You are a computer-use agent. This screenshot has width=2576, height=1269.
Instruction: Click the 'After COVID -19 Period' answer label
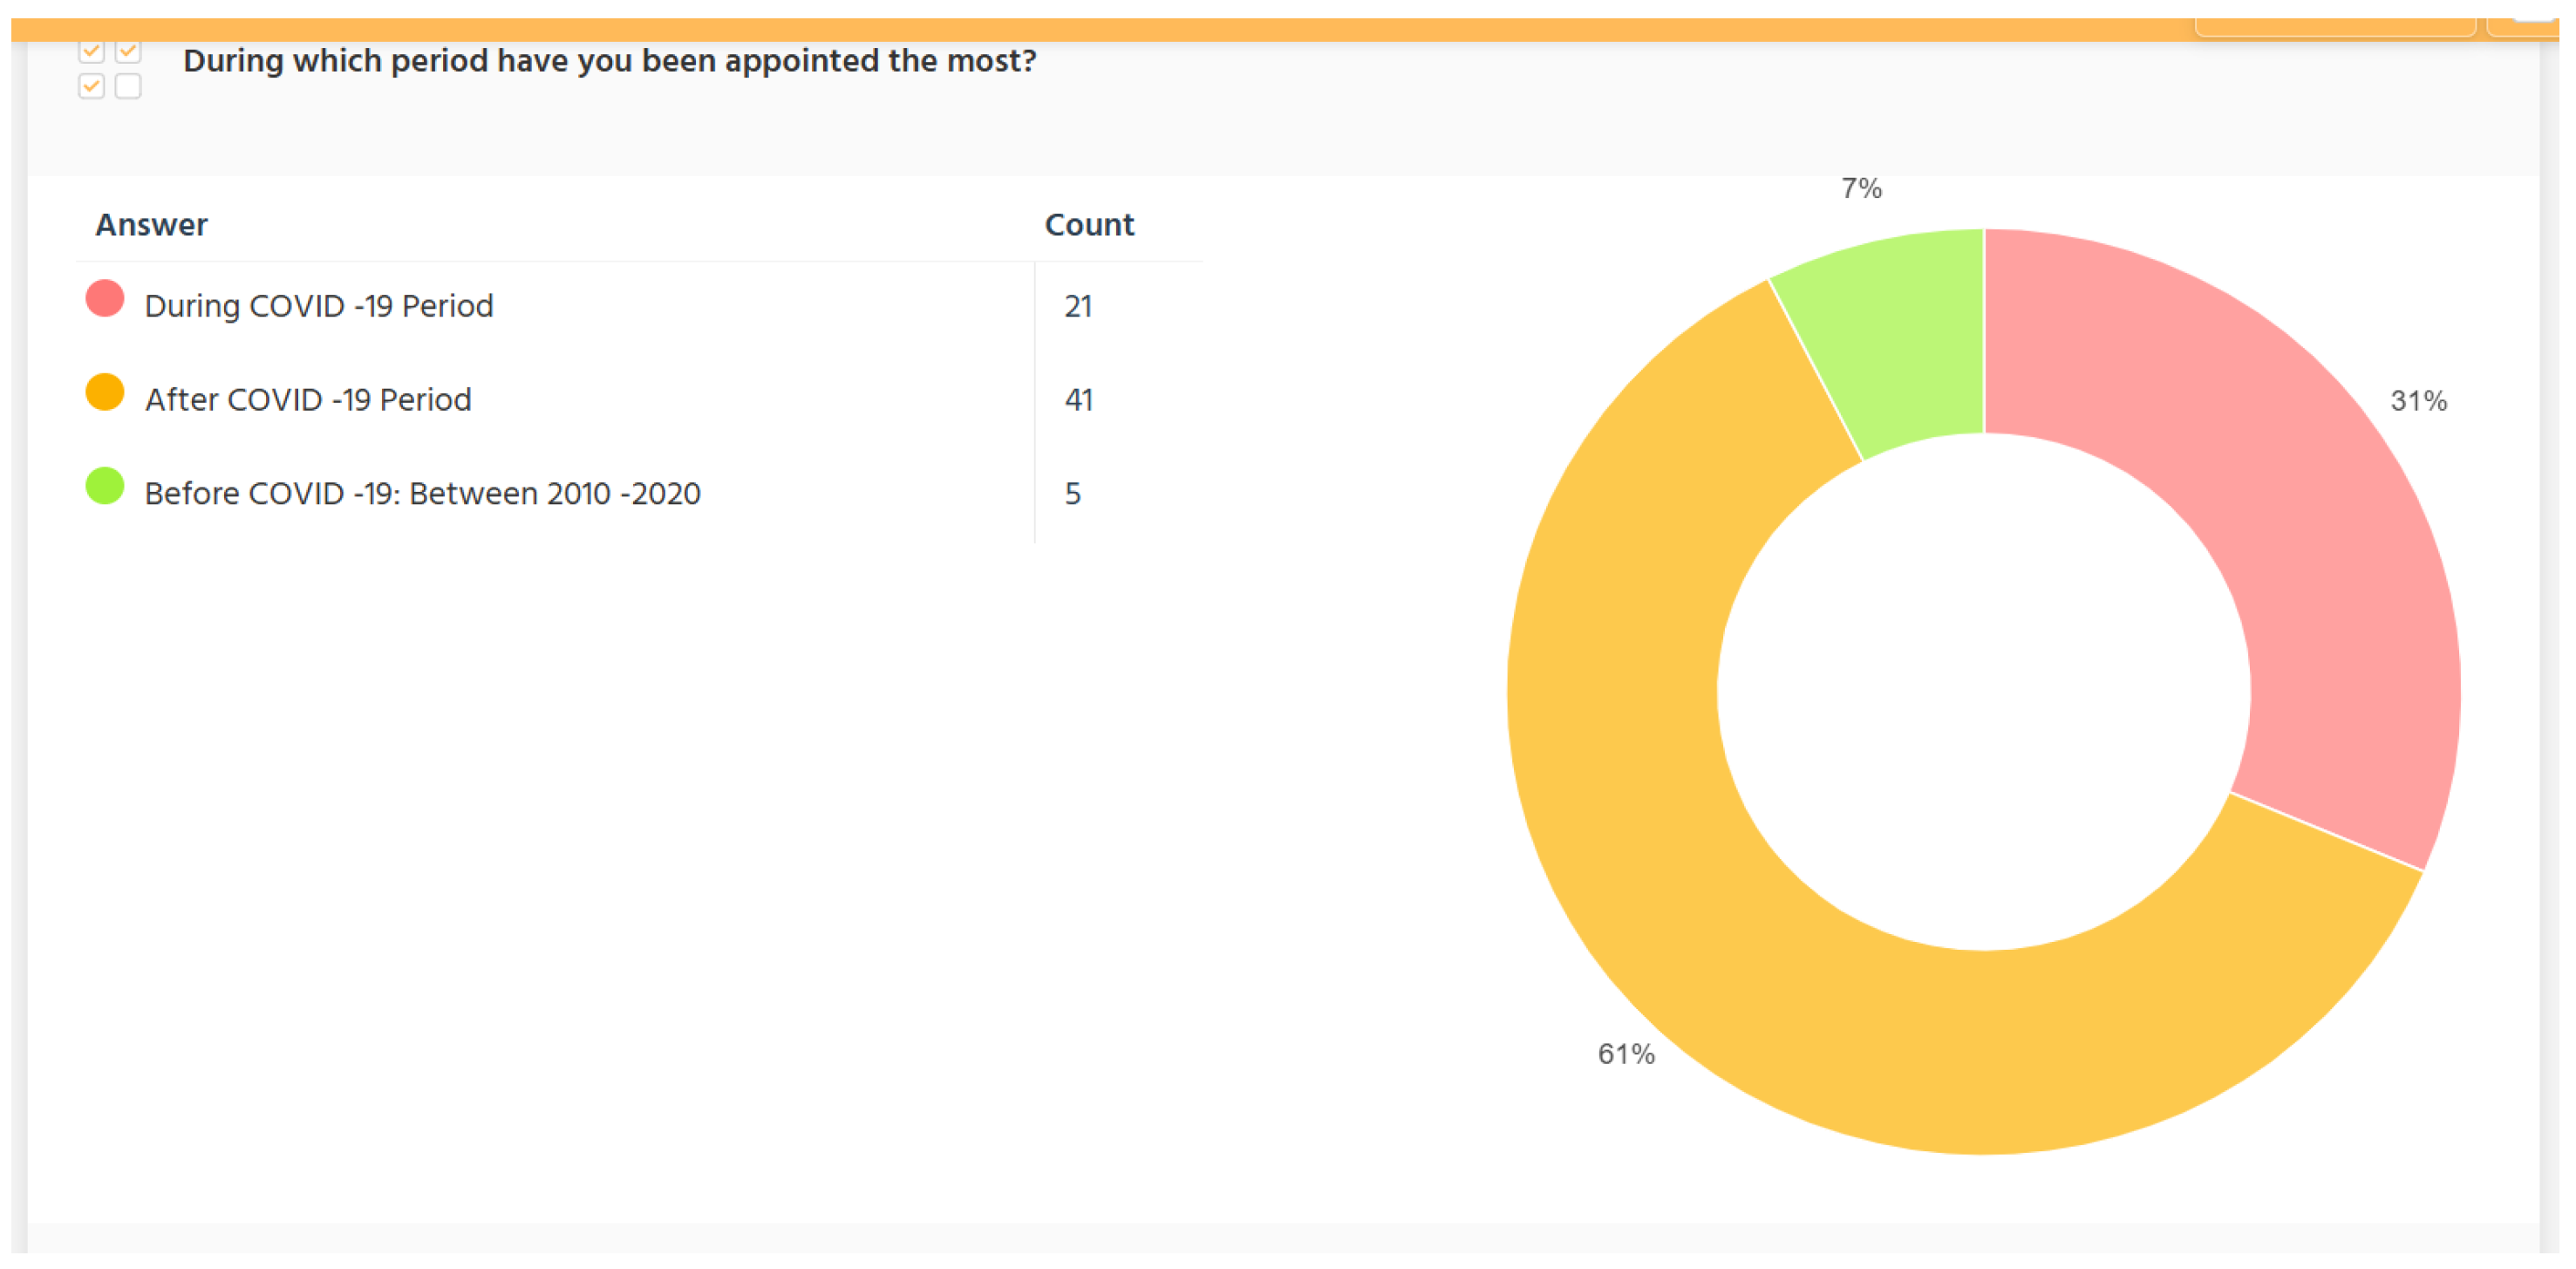[308, 400]
